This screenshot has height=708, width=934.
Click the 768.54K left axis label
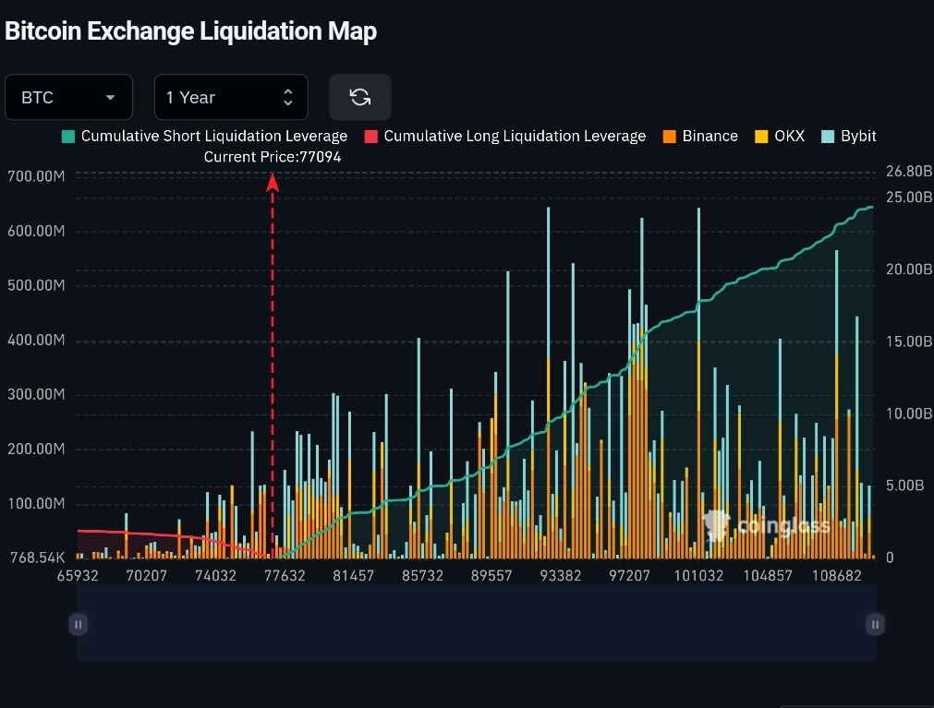pos(37,558)
